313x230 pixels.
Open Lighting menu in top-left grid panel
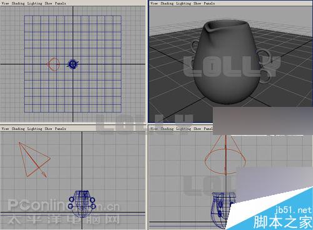click(x=34, y=3)
